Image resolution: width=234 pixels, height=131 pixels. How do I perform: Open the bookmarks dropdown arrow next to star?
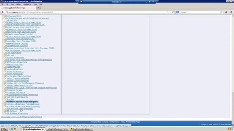pyautogui.click(x=170, y=12)
